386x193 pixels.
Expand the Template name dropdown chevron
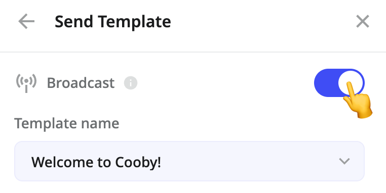pyautogui.click(x=344, y=161)
